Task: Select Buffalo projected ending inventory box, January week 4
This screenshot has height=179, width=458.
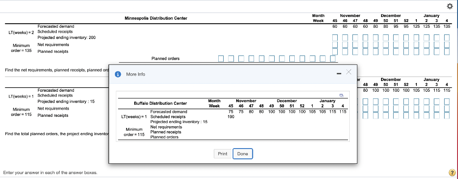Action: click(x=447, y=102)
